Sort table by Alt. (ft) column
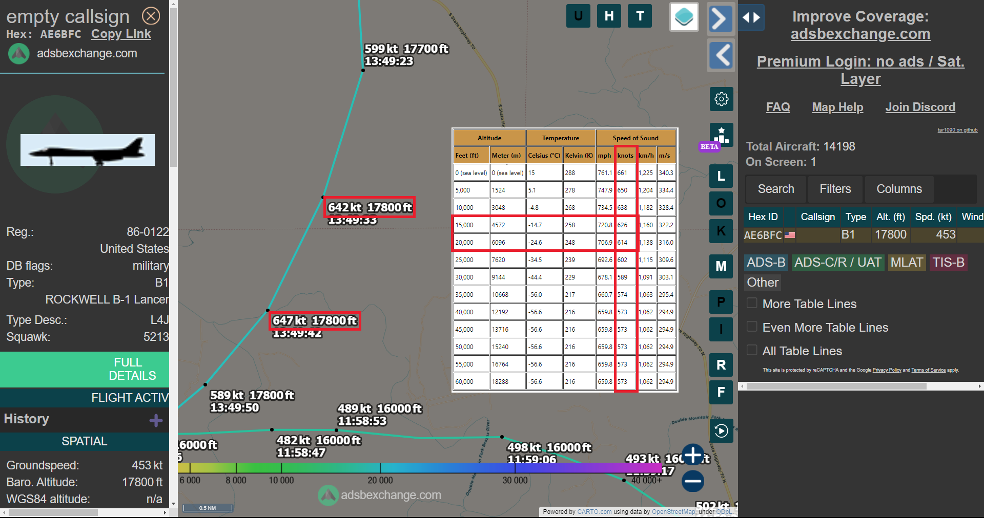Viewport: 984px width, 518px height. [891, 217]
